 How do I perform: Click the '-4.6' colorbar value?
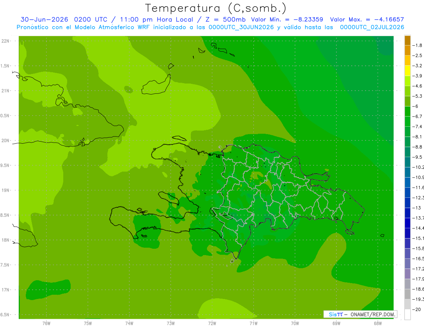pos(417,86)
